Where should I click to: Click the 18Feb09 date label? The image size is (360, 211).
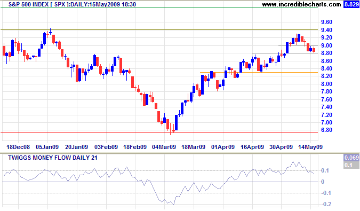135,147
